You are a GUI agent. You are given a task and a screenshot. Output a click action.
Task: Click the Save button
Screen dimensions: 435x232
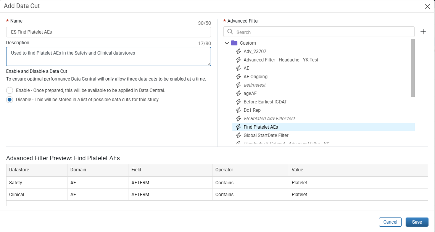pos(417,222)
